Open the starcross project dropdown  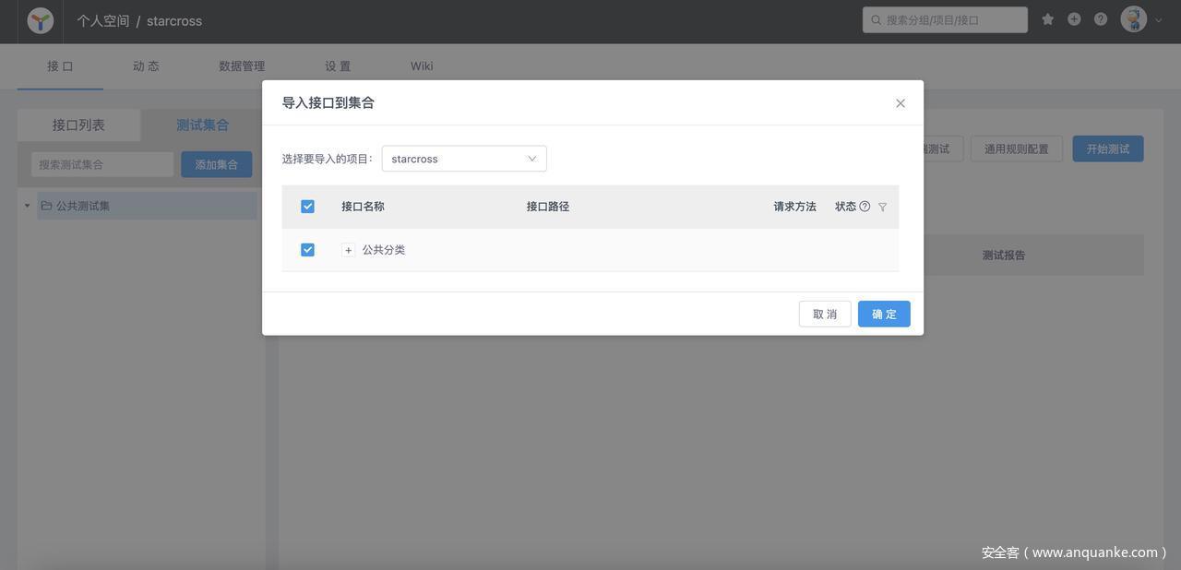pyautogui.click(x=463, y=159)
